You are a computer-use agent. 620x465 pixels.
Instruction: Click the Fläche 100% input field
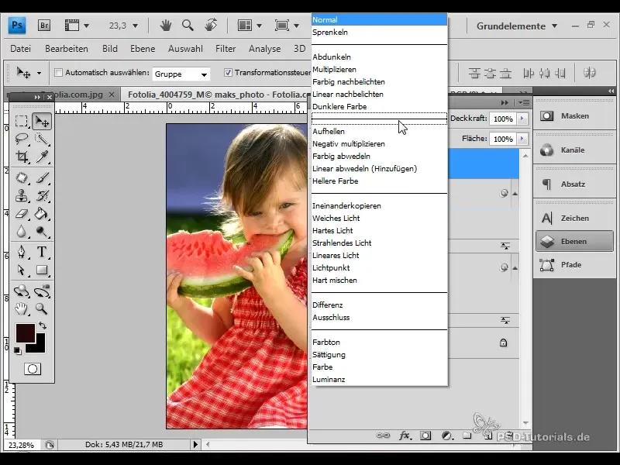pos(503,139)
